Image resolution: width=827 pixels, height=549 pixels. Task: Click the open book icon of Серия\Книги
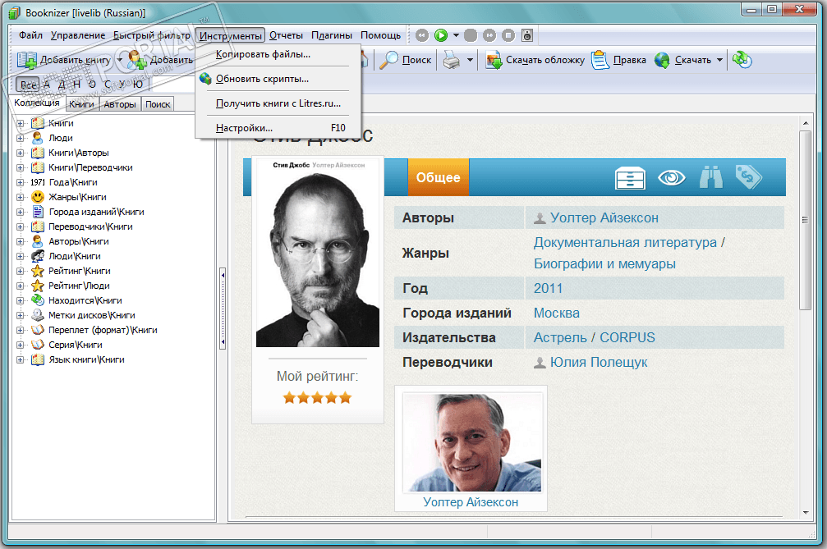coord(38,345)
